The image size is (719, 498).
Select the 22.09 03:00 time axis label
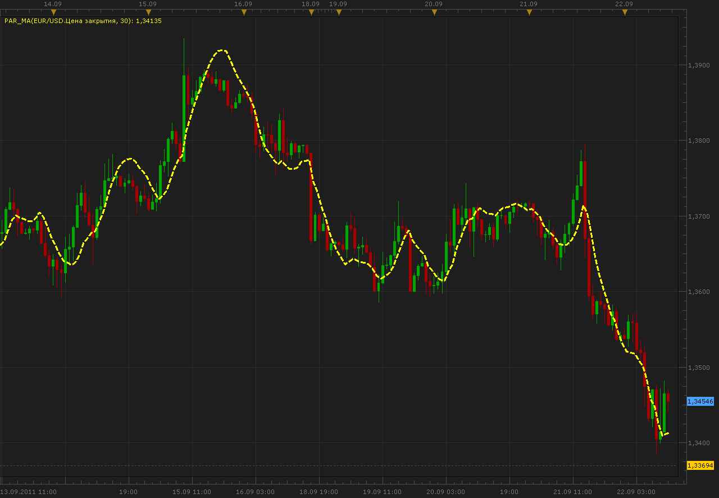pos(636,492)
